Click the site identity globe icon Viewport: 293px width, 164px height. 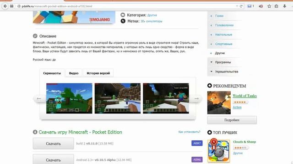point(19,6)
